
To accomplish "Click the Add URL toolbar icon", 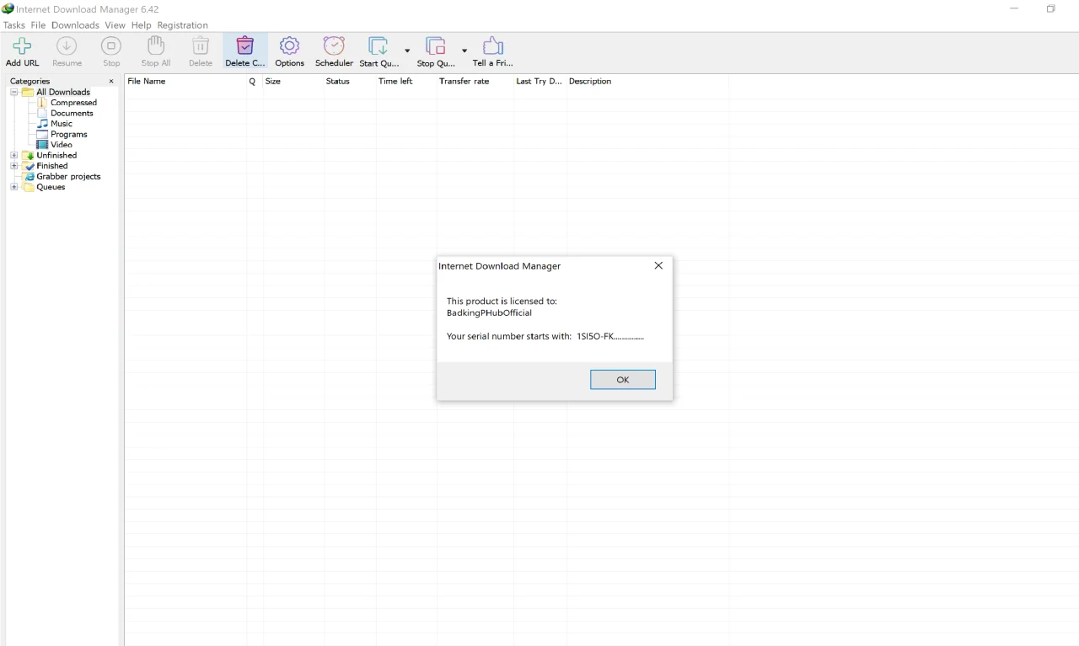I will [x=22, y=46].
